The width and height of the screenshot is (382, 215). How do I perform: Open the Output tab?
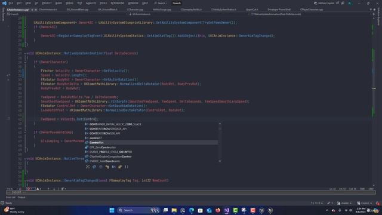[21, 197]
